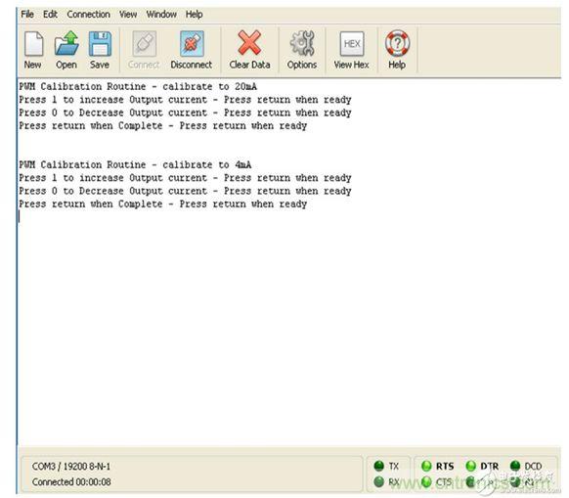The width and height of the screenshot is (569, 498).
Task: Save the session using the floppy disk icon
Action: (x=100, y=44)
